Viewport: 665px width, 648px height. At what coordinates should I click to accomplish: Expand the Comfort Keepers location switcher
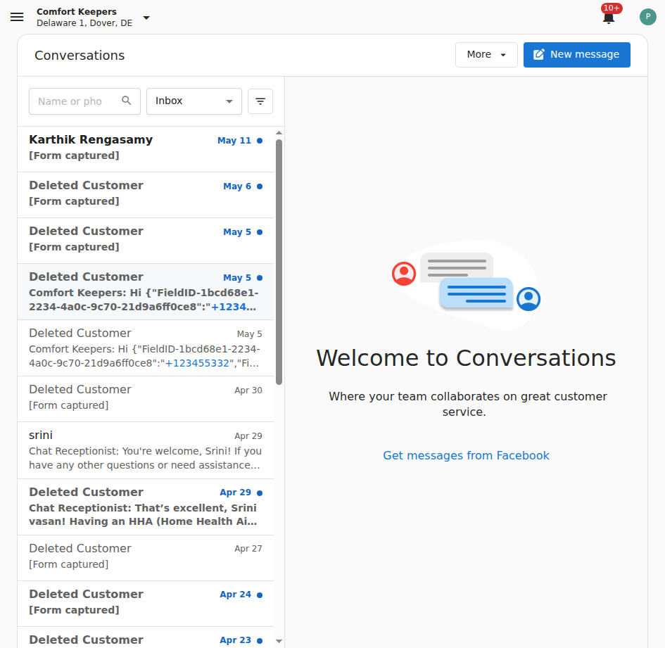click(x=146, y=18)
